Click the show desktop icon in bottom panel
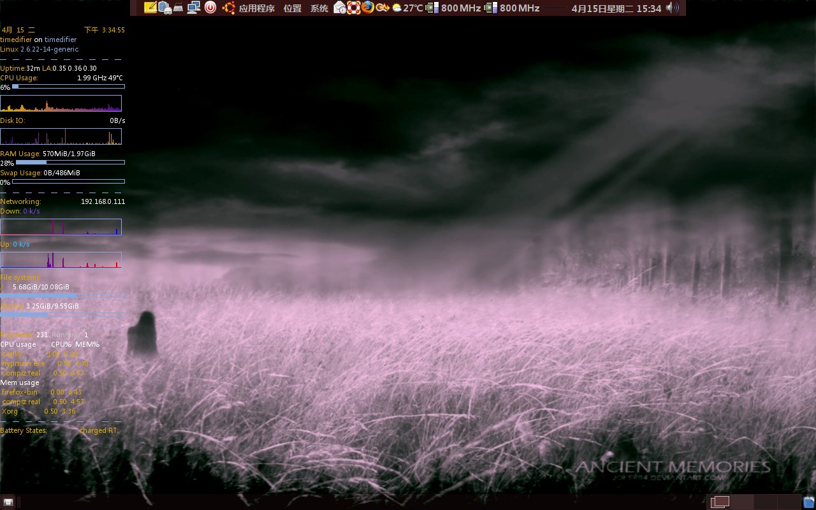This screenshot has width=816, height=510. (9, 502)
